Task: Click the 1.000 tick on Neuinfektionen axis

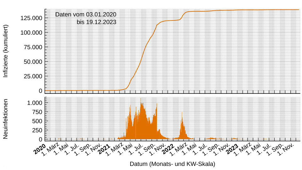Action: (35, 103)
